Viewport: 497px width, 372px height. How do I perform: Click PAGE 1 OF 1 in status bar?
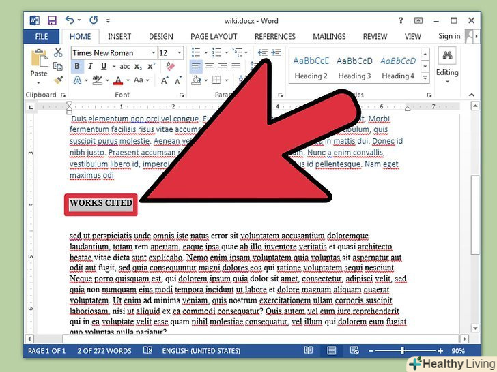pos(47,350)
